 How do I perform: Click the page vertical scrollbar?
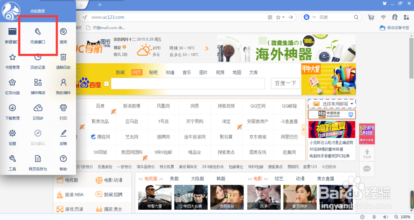[412, 58]
